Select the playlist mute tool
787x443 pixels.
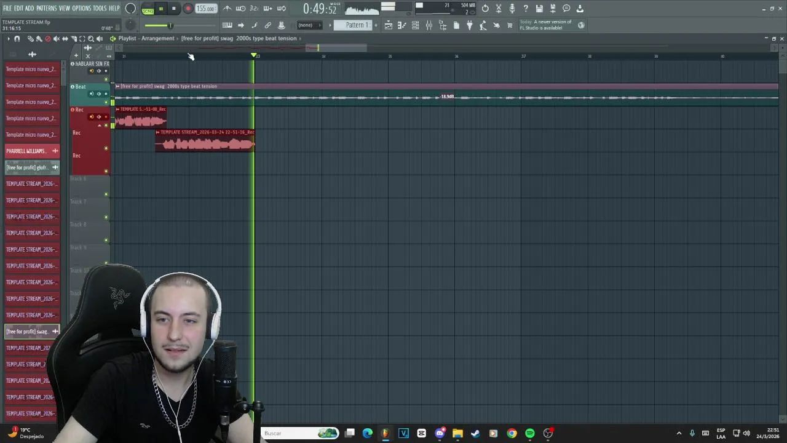pos(57,39)
